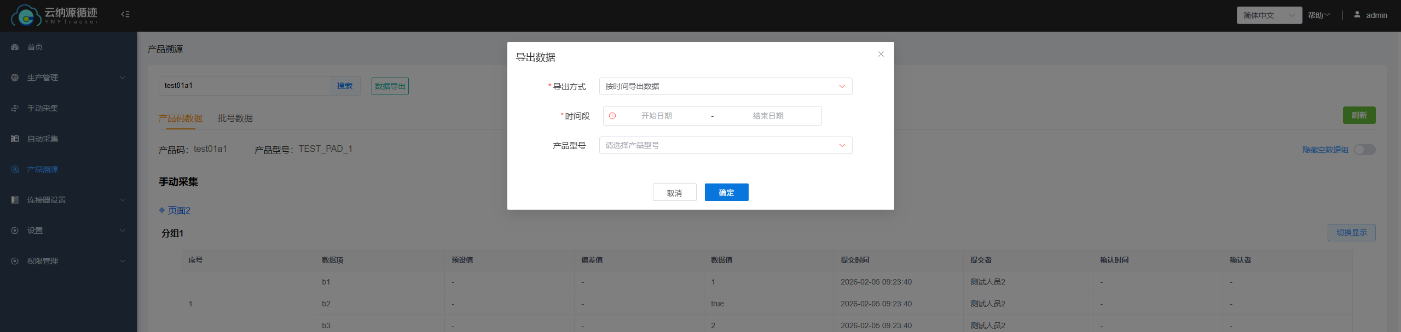This screenshot has width=1401, height=332.
Task: Click the end date input field
Action: click(x=768, y=116)
